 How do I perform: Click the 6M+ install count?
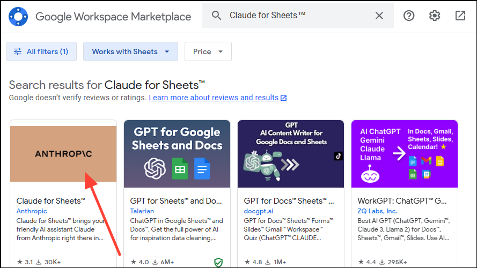[x=167, y=262]
